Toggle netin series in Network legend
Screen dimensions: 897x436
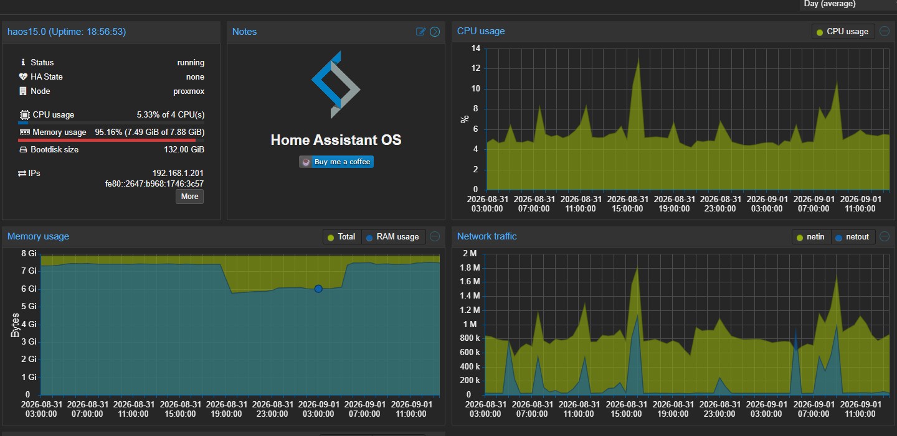coord(811,237)
